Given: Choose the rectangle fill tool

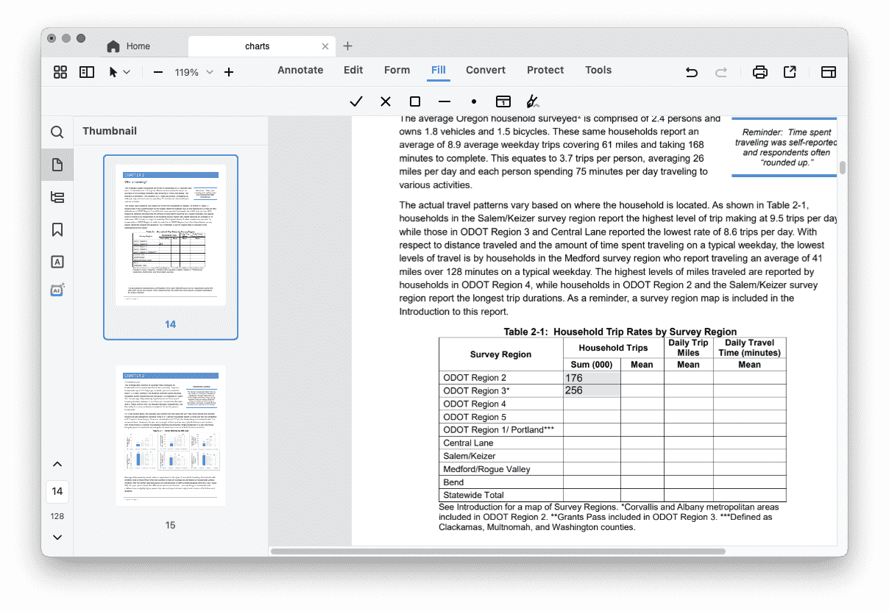Looking at the screenshot, I should coord(415,101).
